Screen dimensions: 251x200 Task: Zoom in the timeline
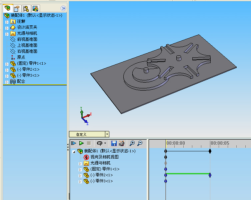click(132, 143)
